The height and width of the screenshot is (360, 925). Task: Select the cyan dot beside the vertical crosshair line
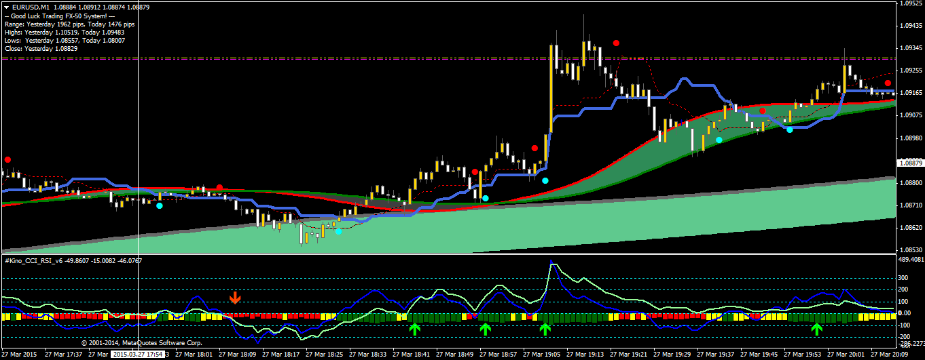[x=160, y=205]
